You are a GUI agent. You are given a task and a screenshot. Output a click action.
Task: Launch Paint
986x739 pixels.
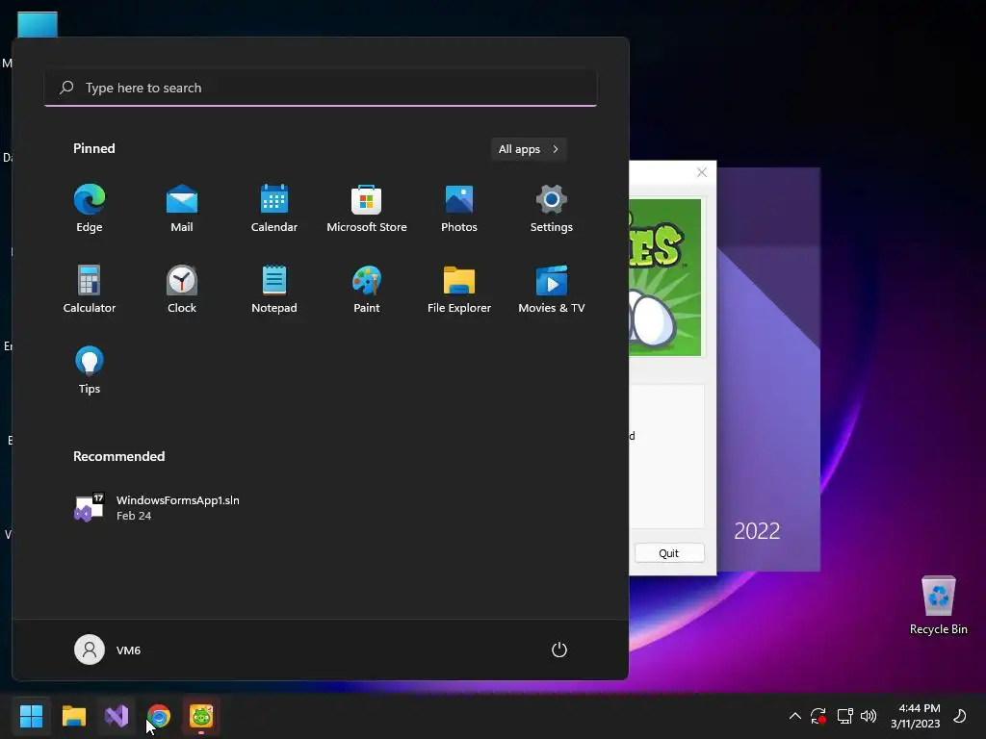point(367,289)
